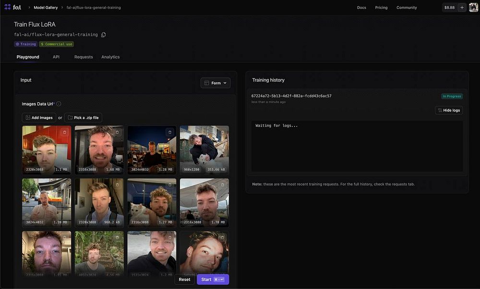The image size is (480, 289).
Task: Delete the 2316x3088 1.68 MB image
Action: point(117,132)
